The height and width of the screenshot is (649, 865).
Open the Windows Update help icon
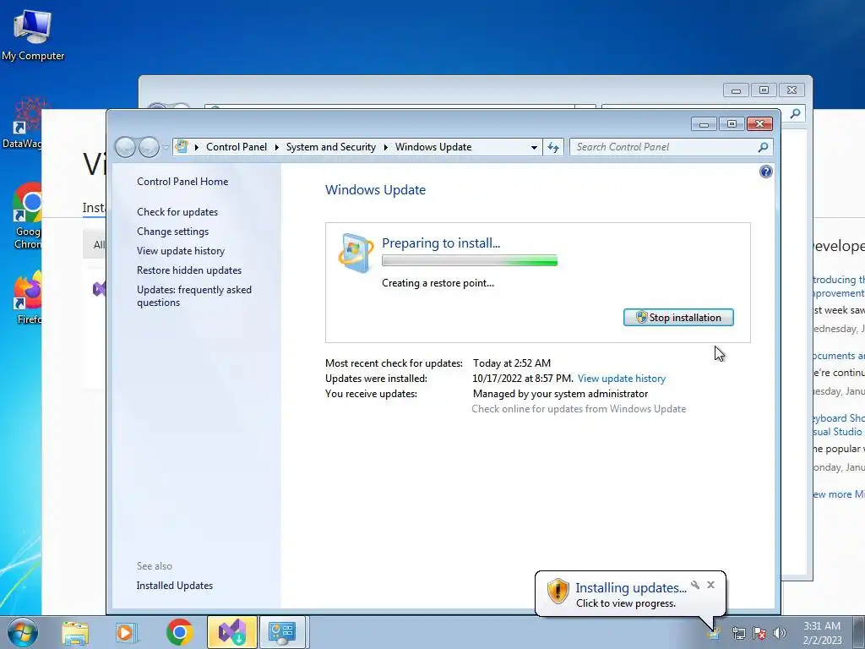(x=765, y=172)
